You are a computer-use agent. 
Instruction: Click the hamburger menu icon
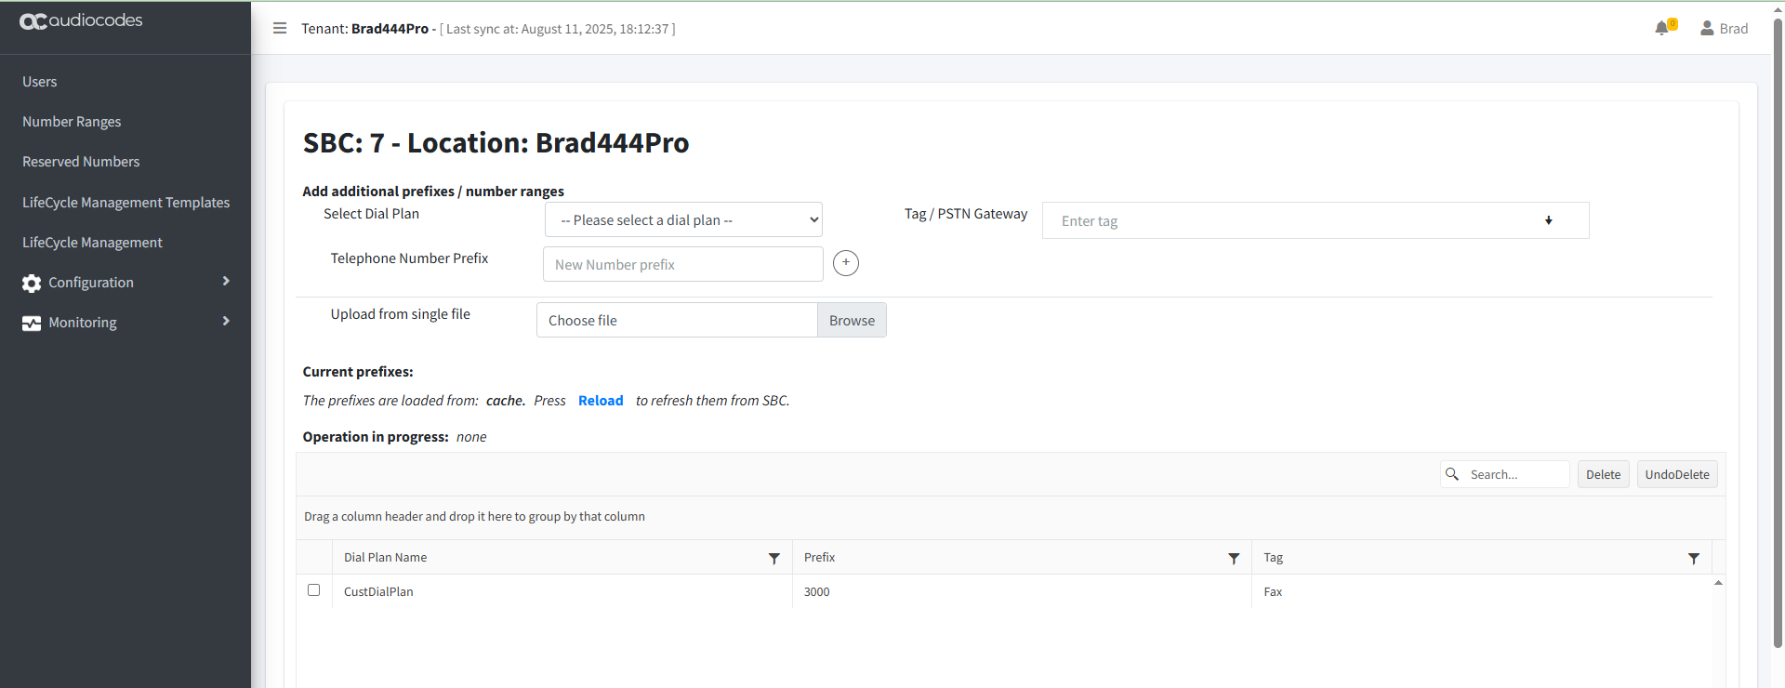pyautogui.click(x=279, y=28)
